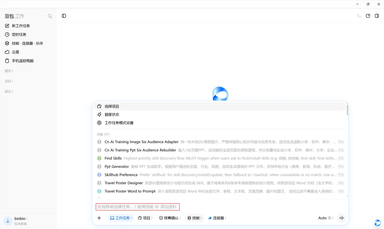The width and height of the screenshot is (384, 229).
Task: Click the 工作任务模式设置 gear icon
Action: click(99, 123)
